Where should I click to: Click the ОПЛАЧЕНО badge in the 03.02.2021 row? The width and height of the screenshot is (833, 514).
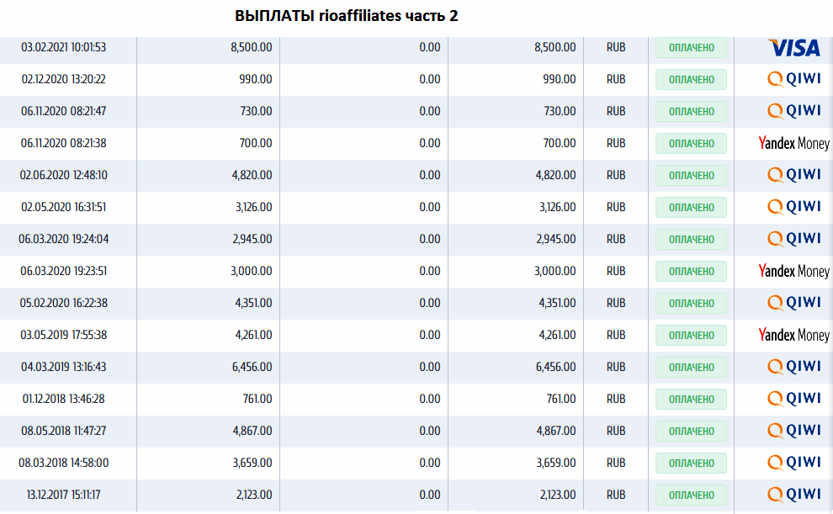[691, 48]
